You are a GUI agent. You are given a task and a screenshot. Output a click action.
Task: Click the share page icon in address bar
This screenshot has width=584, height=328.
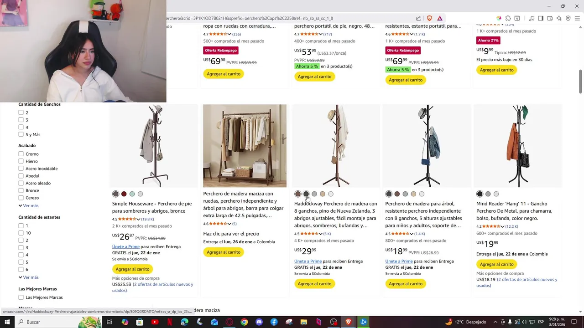pos(418,18)
